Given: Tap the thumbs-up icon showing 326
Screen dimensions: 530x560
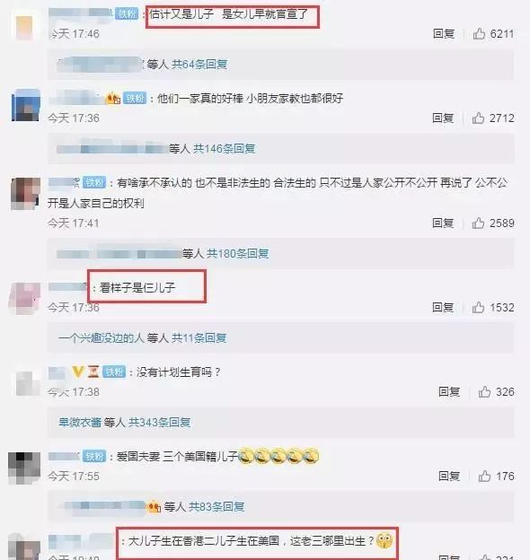Looking at the screenshot, I should pyautogui.click(x=484, y=392).
